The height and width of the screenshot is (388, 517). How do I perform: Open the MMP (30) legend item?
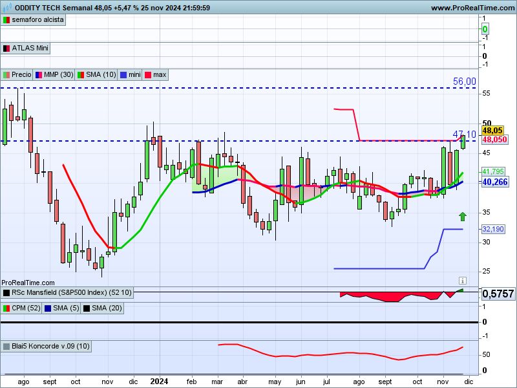pos(54,75)
